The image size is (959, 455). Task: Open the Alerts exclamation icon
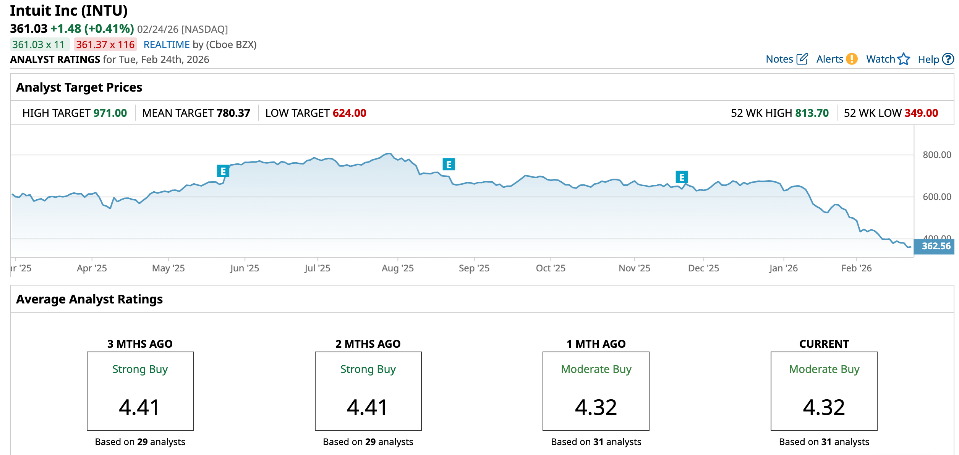click(x=852, y=59)
